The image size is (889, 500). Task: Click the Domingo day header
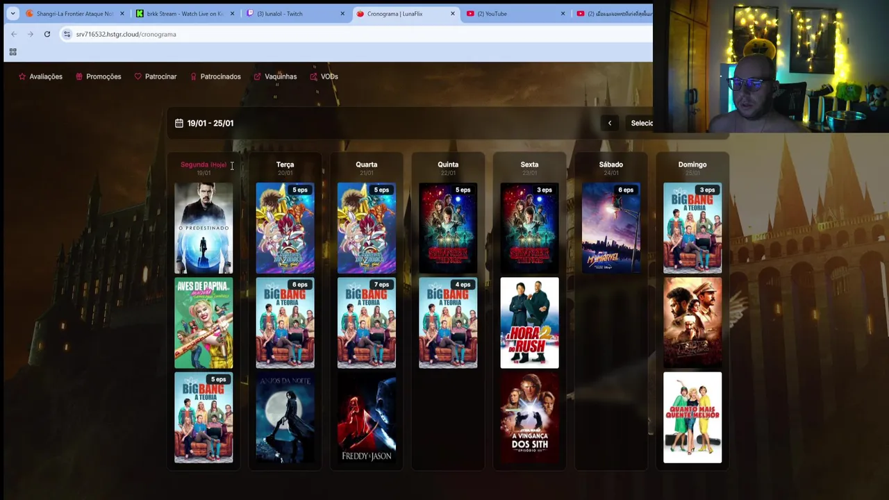click(692, 165)
